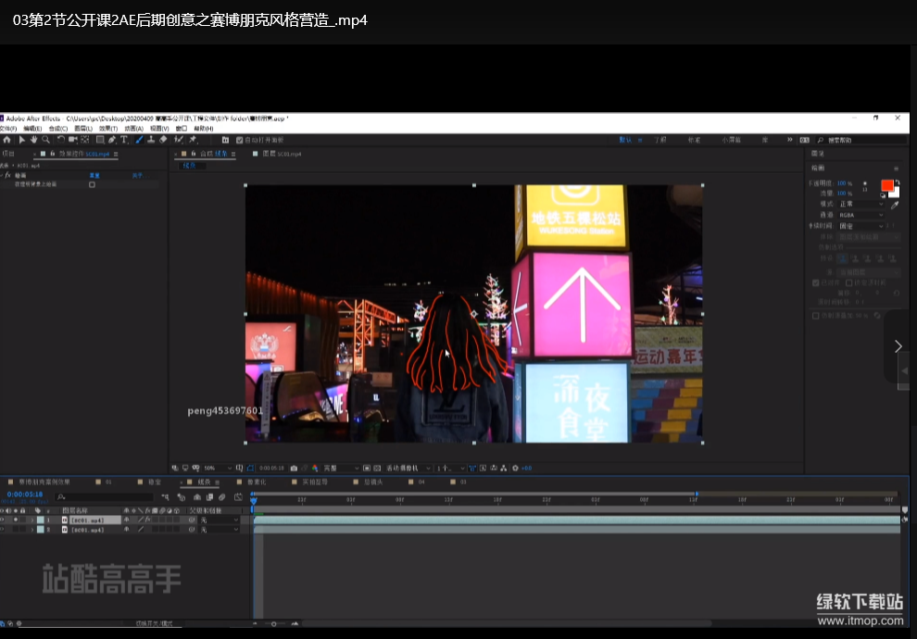Screen dimensions: 917x639
Task: Take a snapshot with the camera icon
Action: click(x=294, y=469)
